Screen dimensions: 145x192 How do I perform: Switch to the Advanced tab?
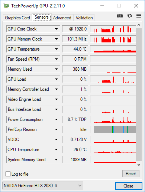click(x=62, y=18)
